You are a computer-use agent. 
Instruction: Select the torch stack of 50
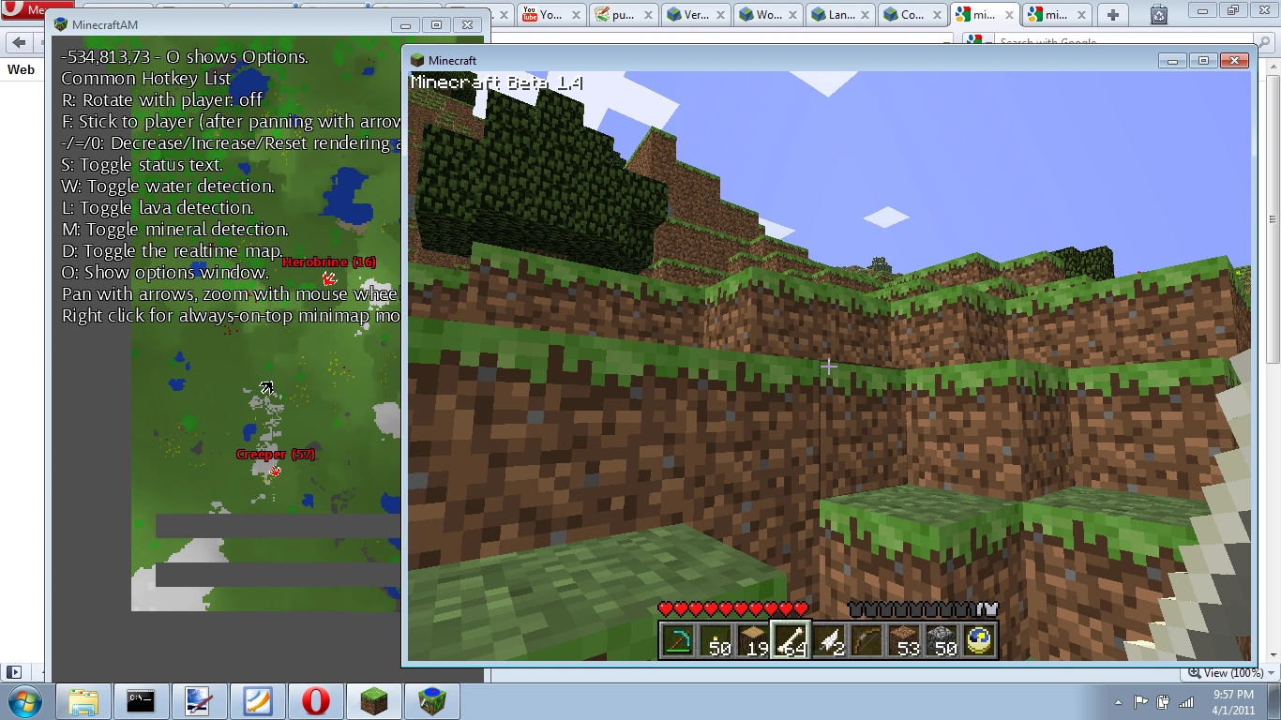(x=716, y=640)
